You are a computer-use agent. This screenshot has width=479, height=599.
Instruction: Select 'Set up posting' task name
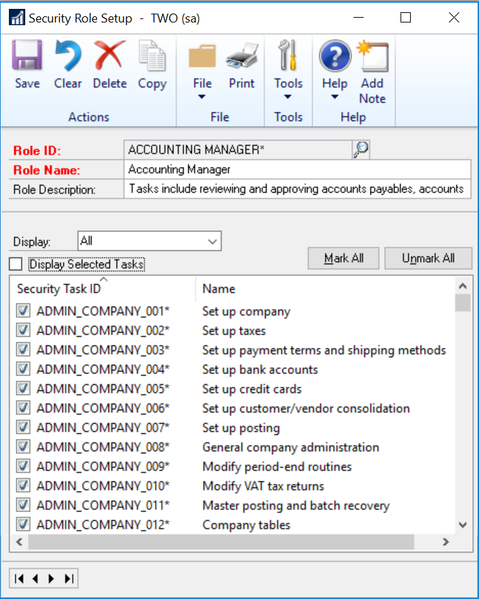coord(241,428)
